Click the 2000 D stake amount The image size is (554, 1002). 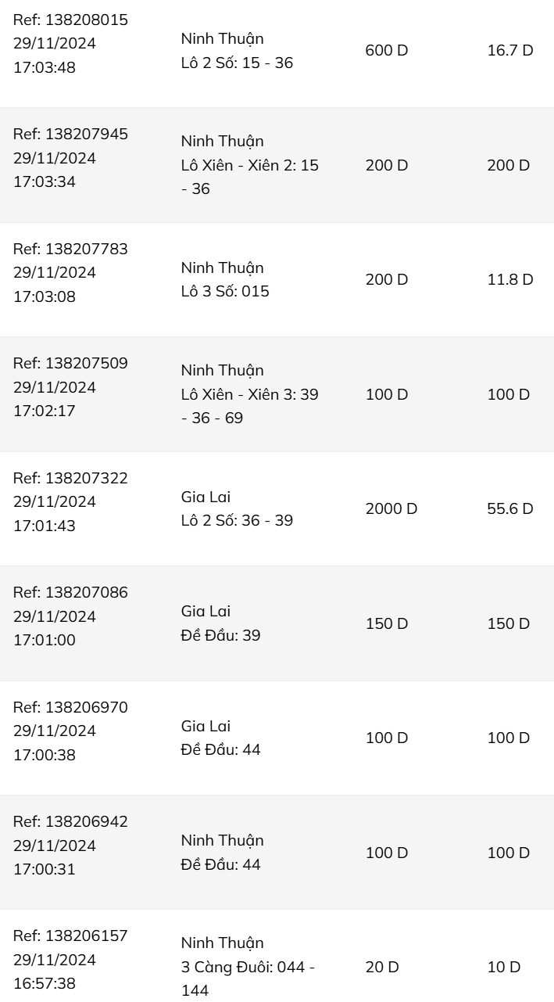point(391,508)
